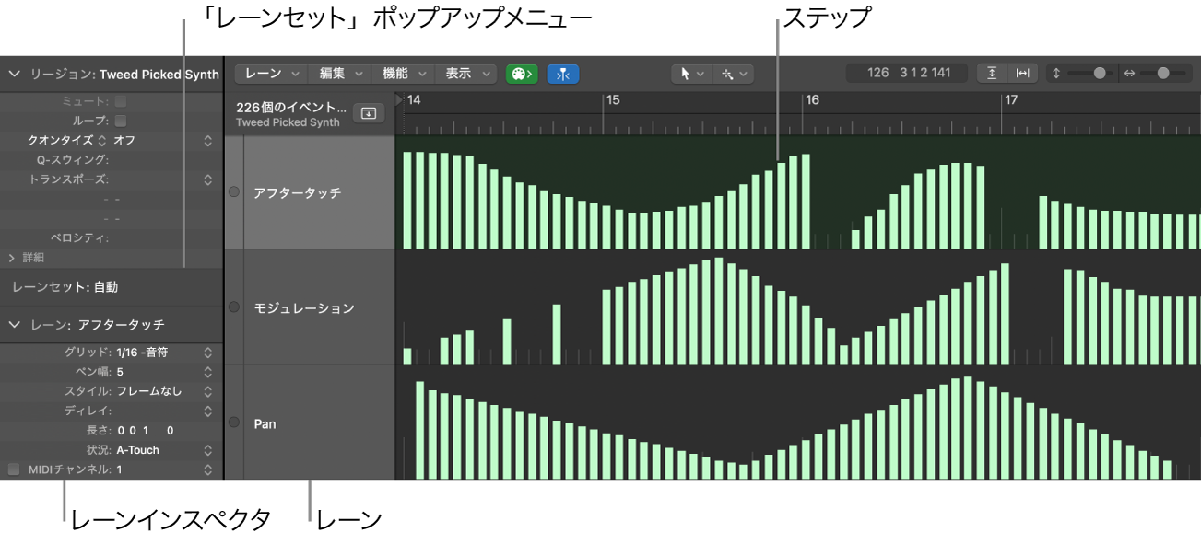Check the MIDIチャンネル checkbox
The height and width of the screenshot is (544, 1201).
(x=14, y=469)
